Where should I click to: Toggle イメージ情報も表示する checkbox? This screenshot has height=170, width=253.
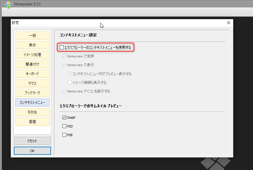(70, 82)
